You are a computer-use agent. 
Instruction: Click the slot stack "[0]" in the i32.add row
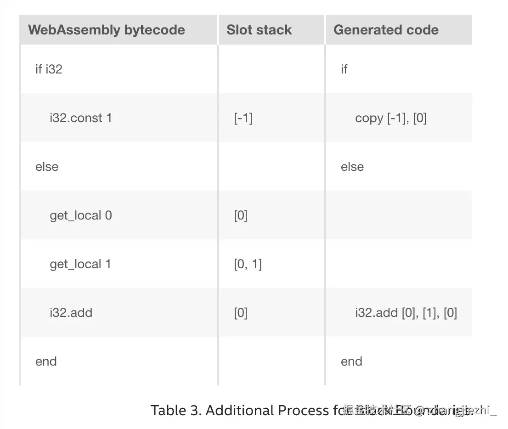tap(241, 313)
